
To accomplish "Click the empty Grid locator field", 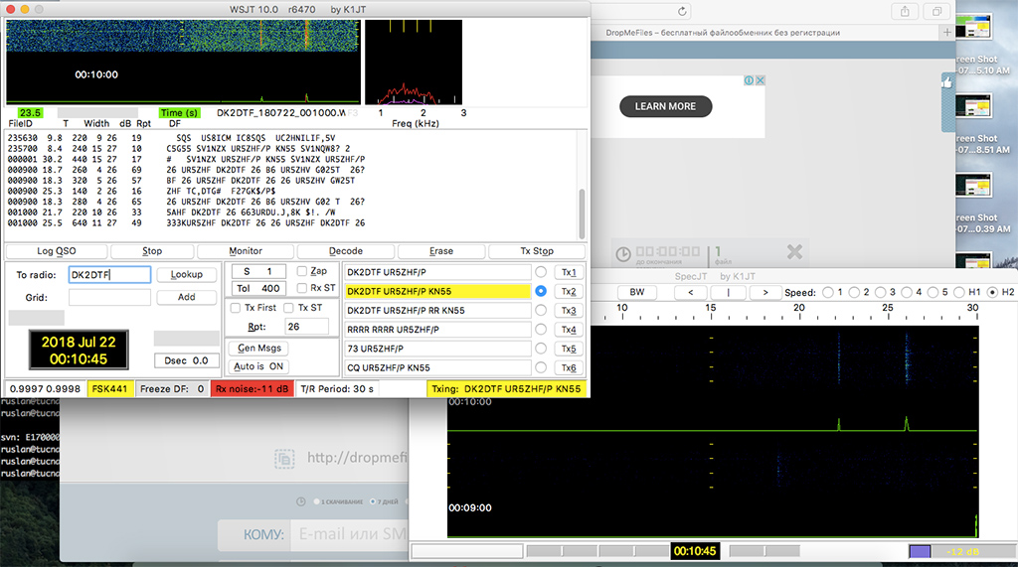I will click(x=109, y=297).
